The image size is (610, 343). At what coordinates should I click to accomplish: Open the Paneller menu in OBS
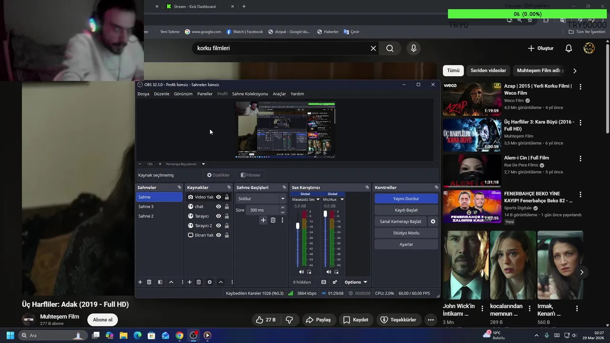point(205,94)
